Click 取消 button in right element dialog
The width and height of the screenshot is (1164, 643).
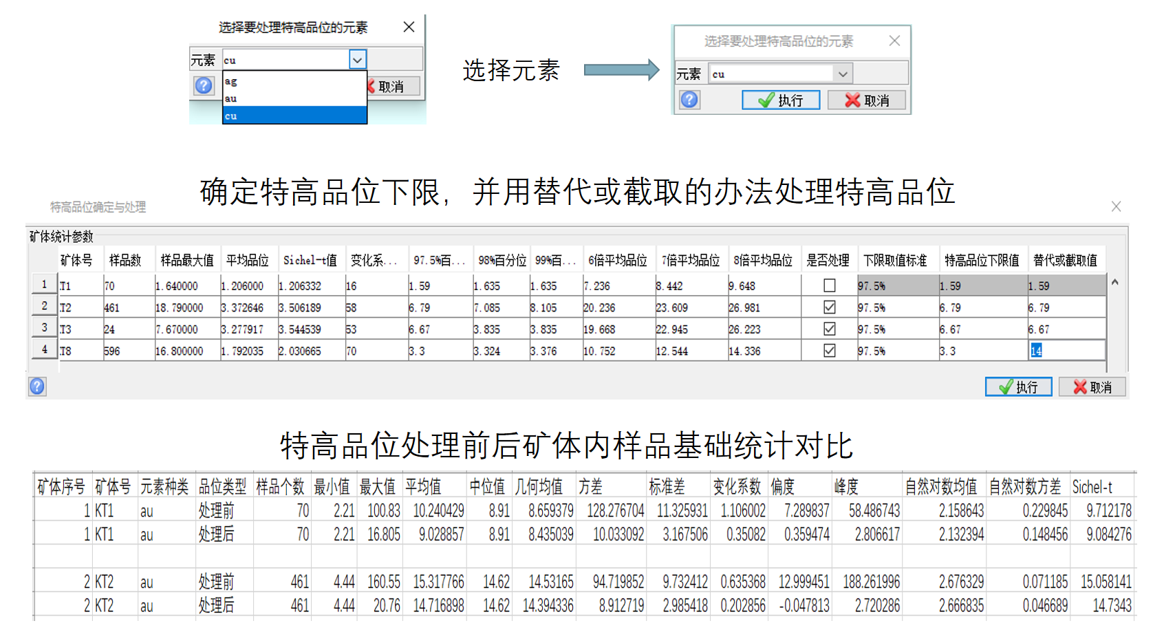pyautogui.click(x=866, y=100)
